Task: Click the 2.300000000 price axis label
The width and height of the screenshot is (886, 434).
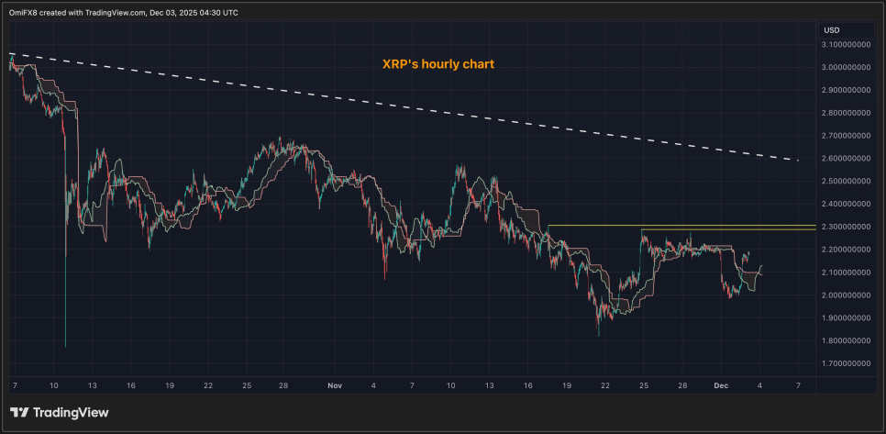Action: [x=844, y=227]
